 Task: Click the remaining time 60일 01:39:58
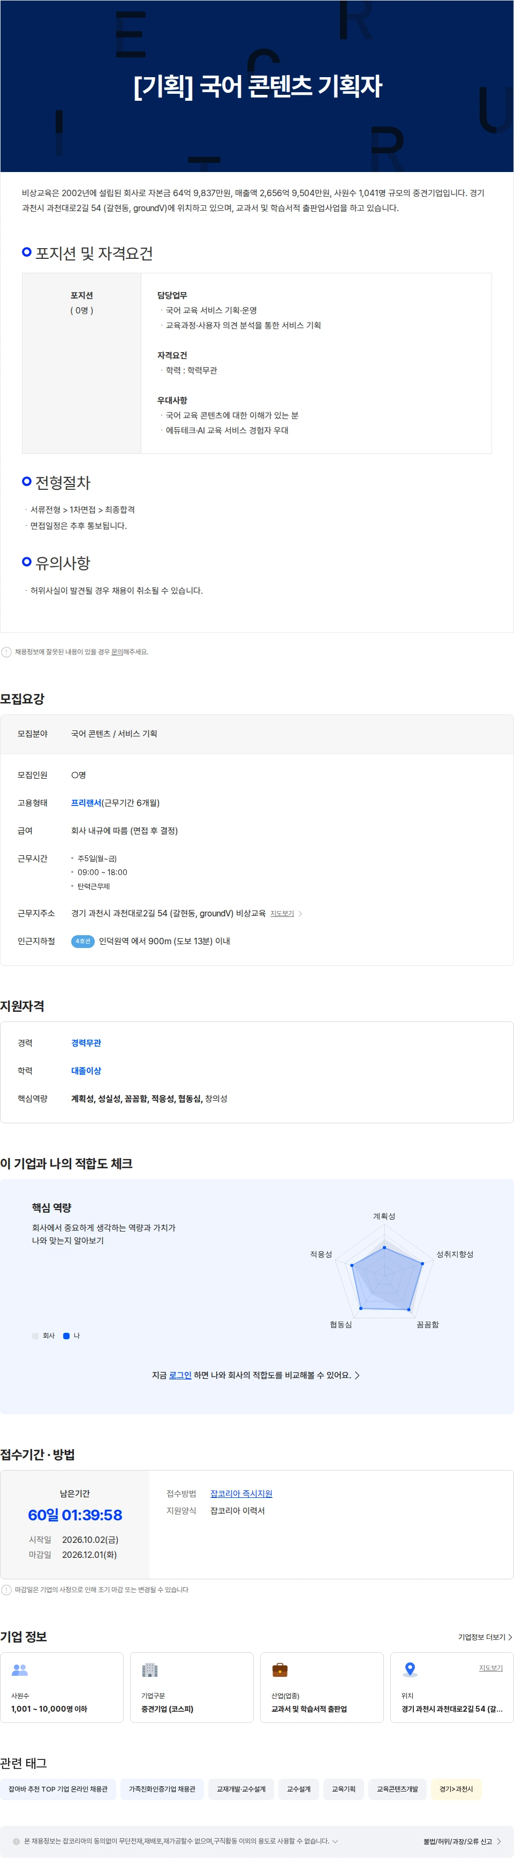click(75, 1514)
